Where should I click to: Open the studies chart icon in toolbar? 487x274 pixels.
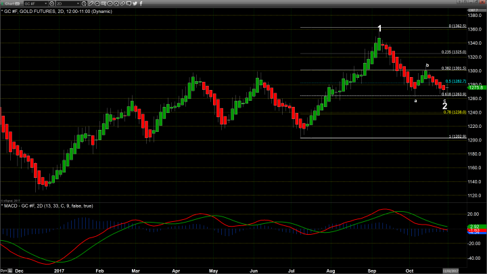tap(97, 4)
